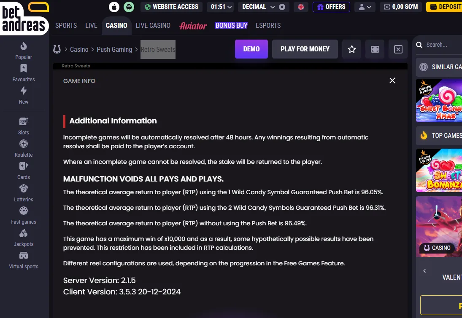Open Jackpots category in sidebar

(x=24, y=238)
